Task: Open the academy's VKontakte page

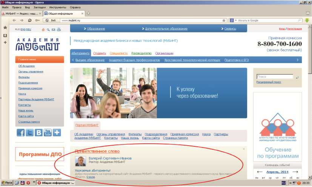Action: point(38,132)
